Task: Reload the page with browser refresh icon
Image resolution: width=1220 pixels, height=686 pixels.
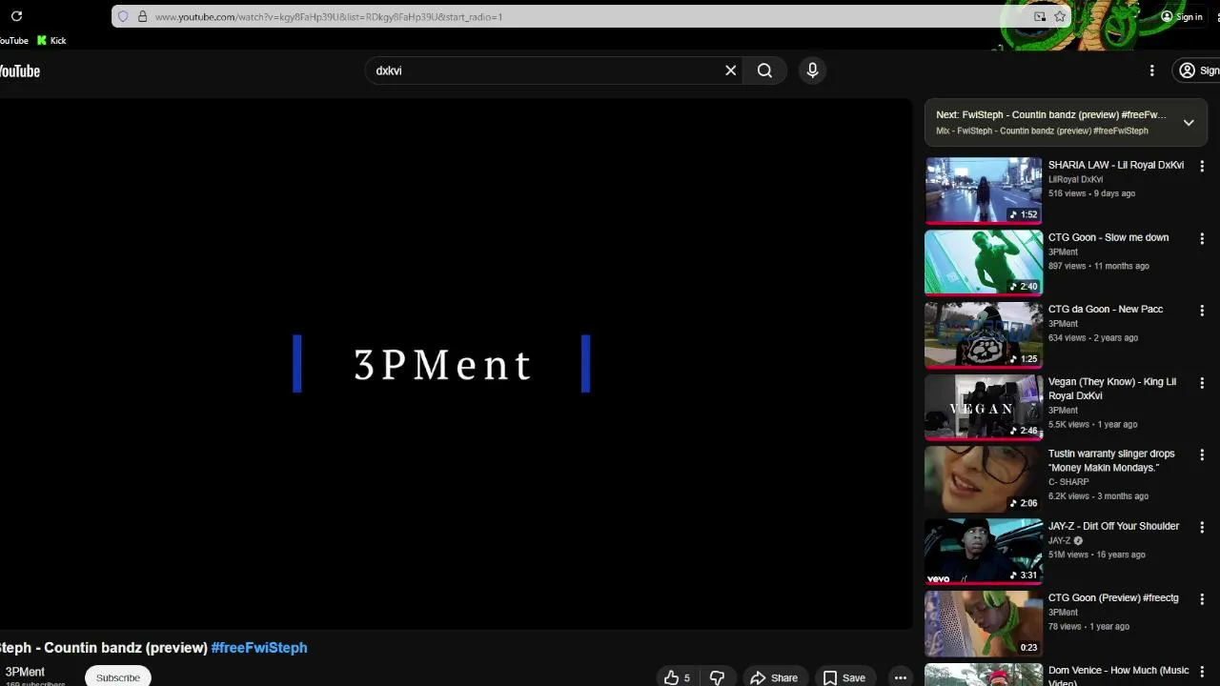Action: 16,16
